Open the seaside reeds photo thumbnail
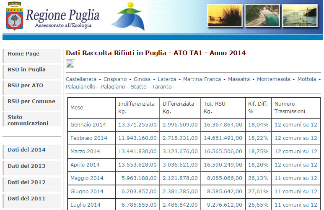 coord(300,16)
